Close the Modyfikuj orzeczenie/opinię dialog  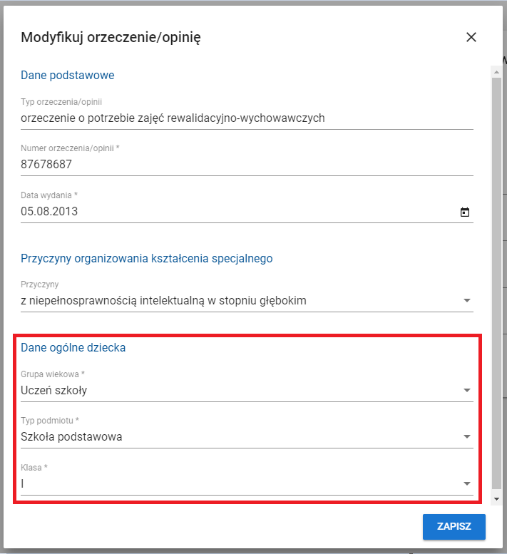click(x=471, y=38)
